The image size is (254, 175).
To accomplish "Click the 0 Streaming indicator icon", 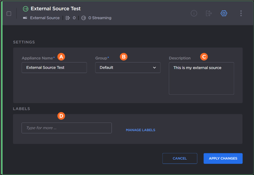I will [x=84, y=18].
